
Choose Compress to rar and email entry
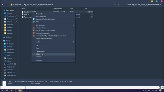click(x=51, y=36)
